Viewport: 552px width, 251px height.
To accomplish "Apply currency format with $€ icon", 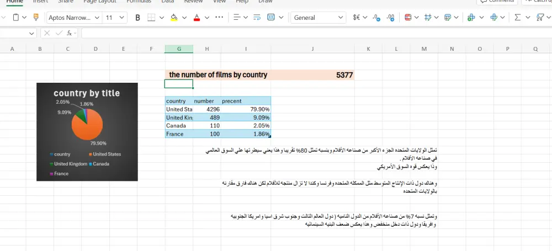I will point(357,17).
